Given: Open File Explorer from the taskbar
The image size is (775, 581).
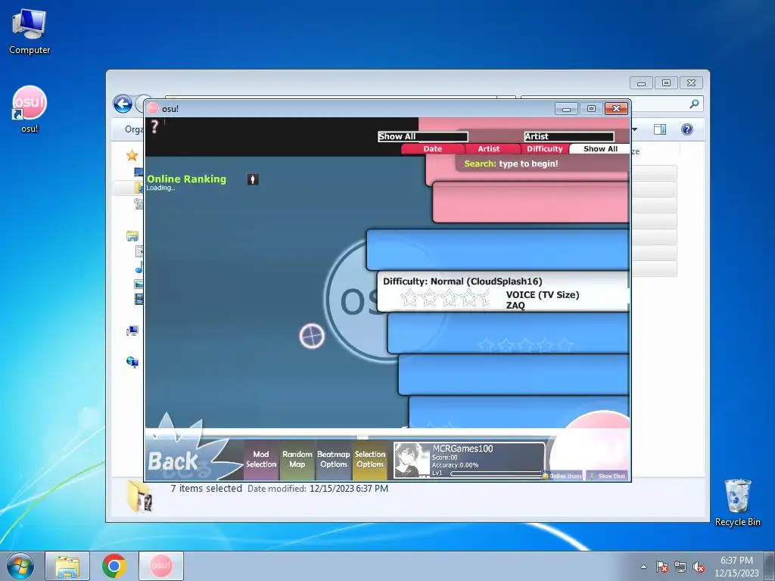Looking at the screenshot, I should (67, 566).
